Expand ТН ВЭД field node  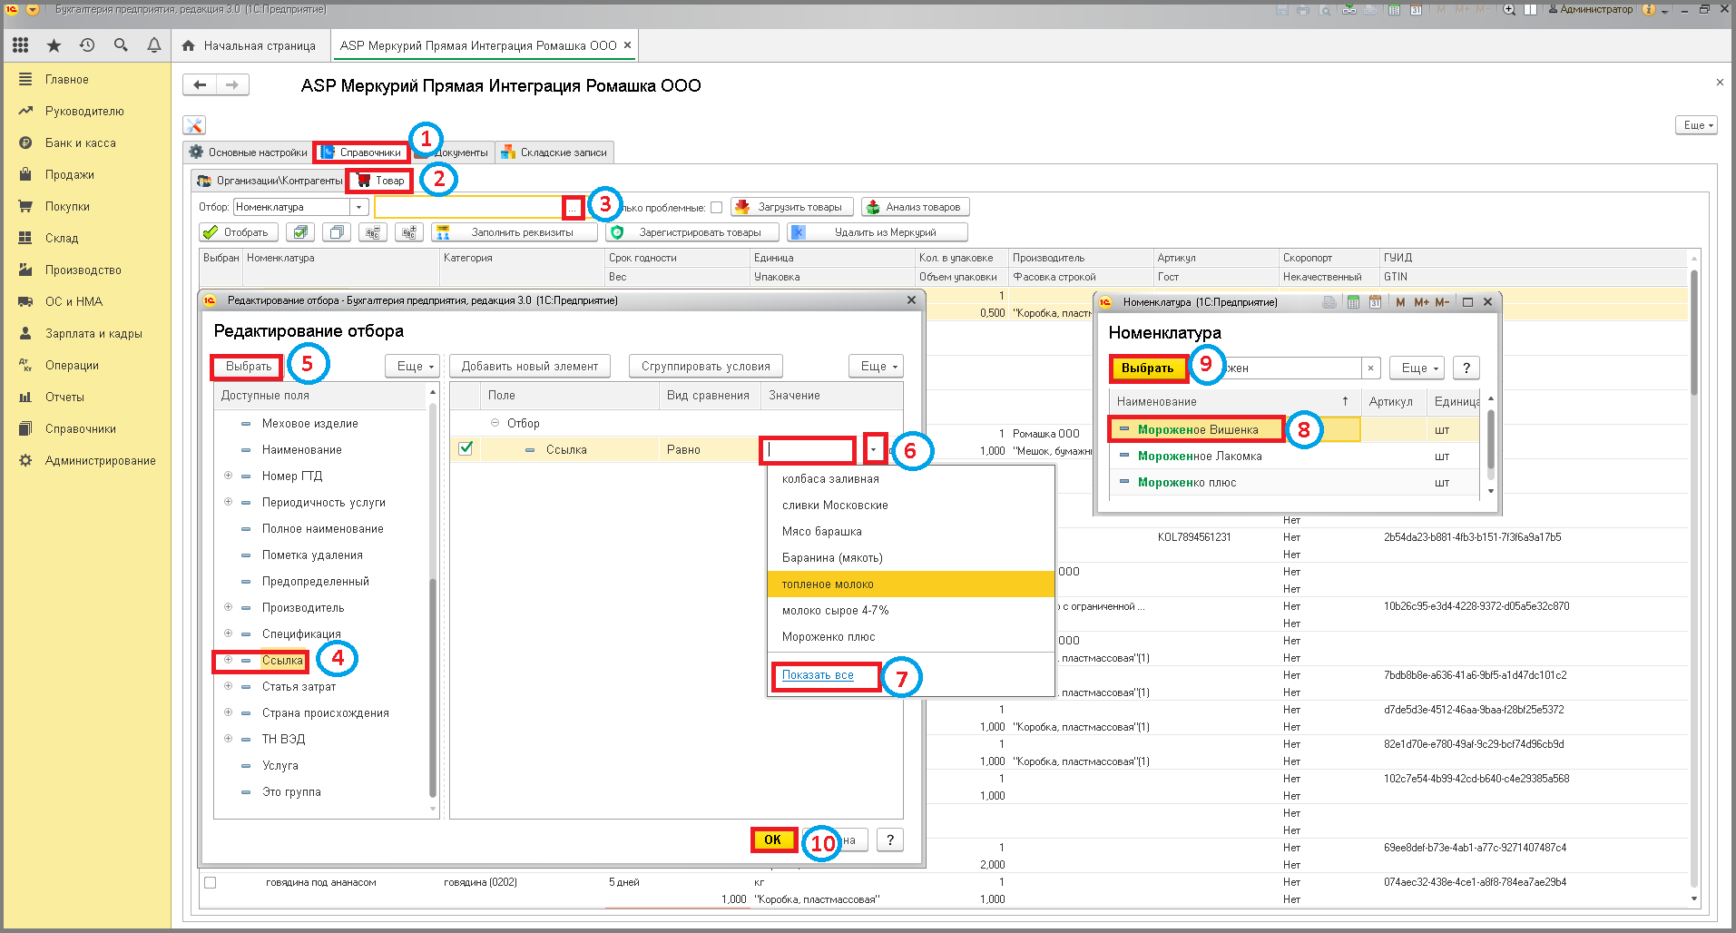(x=228, y=739)
